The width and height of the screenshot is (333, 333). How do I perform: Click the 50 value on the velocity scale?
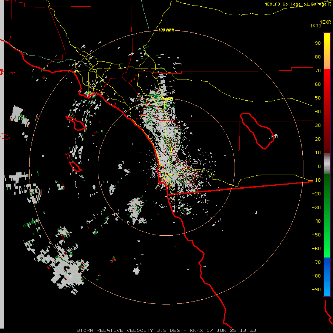click(318, 98)
